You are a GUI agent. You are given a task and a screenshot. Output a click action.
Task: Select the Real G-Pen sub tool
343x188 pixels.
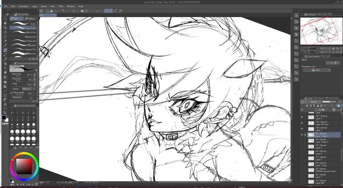tap(23, 32)
